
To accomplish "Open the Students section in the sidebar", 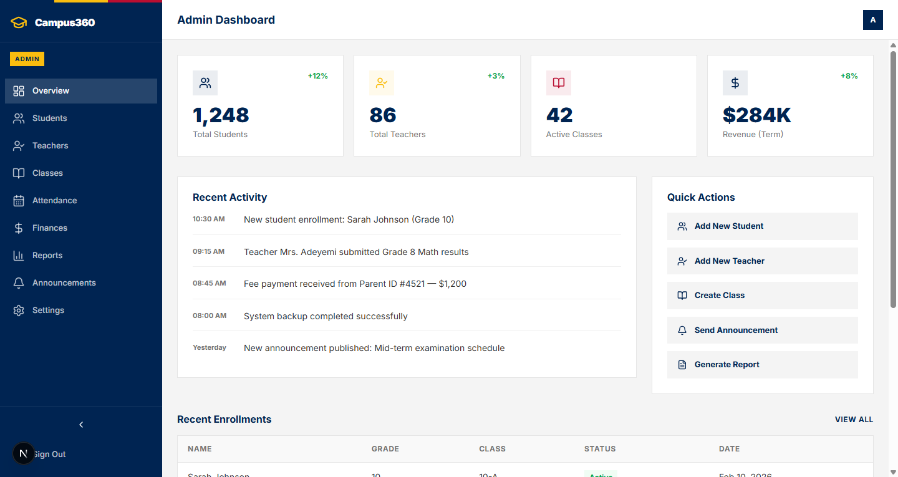I will (50, 118).
